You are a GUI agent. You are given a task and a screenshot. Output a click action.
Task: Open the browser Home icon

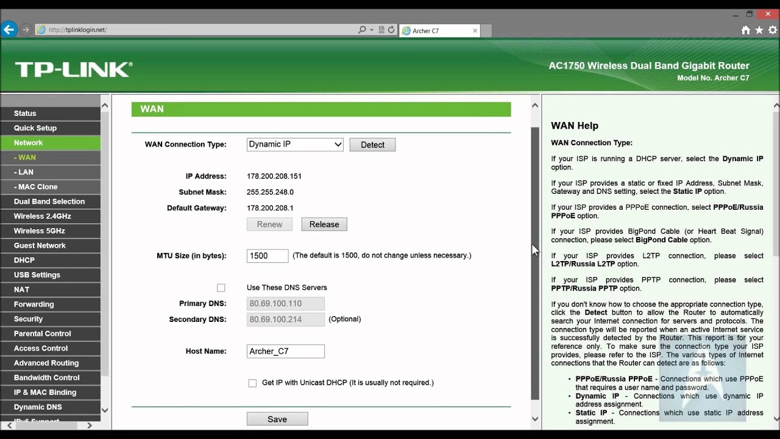[x=745, y=30]
